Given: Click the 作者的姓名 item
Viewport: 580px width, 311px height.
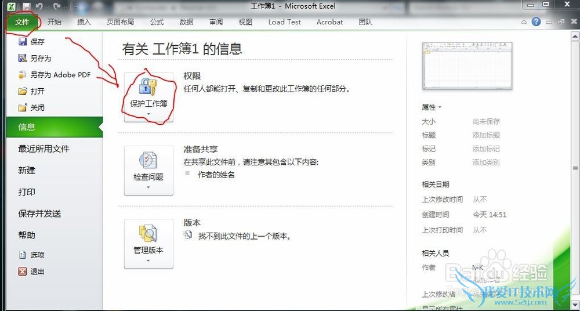Looking at the screenshot, I should pos(216,175).
